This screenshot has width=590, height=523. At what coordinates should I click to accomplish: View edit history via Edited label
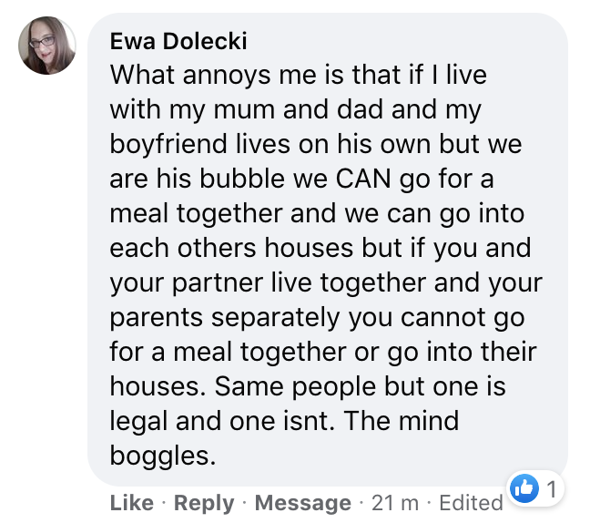[471, 503]
